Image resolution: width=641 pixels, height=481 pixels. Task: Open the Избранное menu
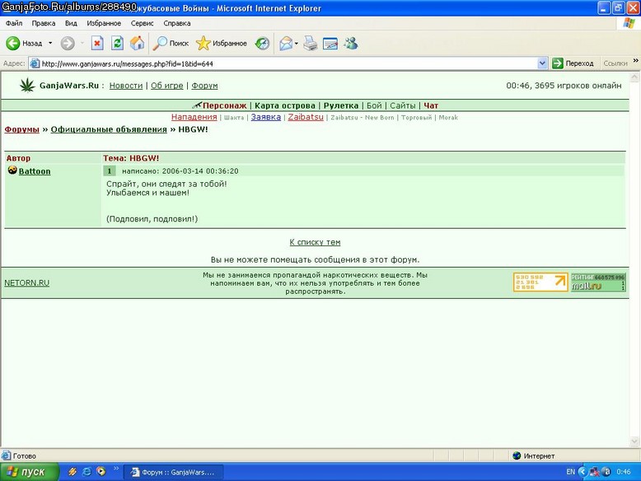coord(104,23)
